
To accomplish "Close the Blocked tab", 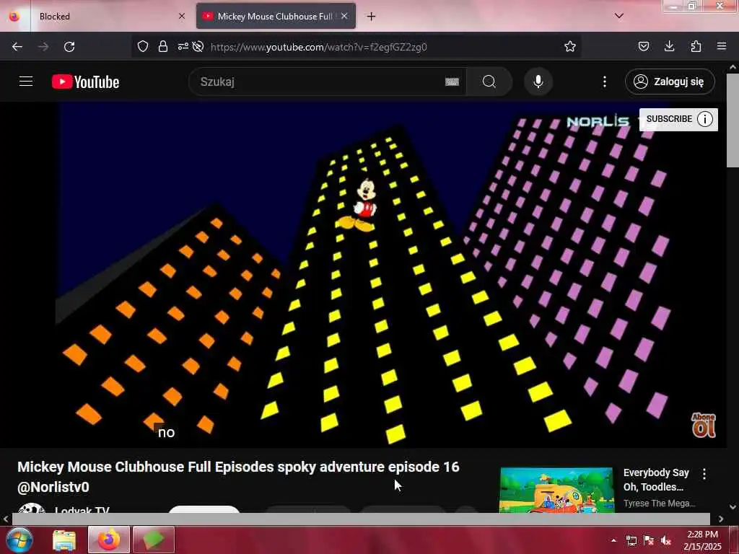I will (x=182, y=16).
